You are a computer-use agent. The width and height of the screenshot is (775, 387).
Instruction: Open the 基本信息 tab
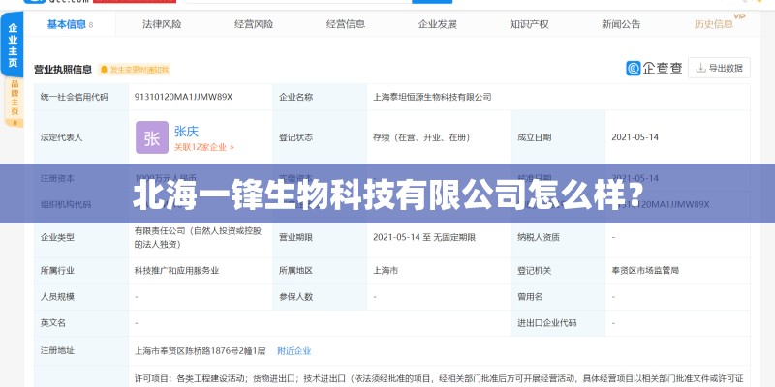(70, 24)
